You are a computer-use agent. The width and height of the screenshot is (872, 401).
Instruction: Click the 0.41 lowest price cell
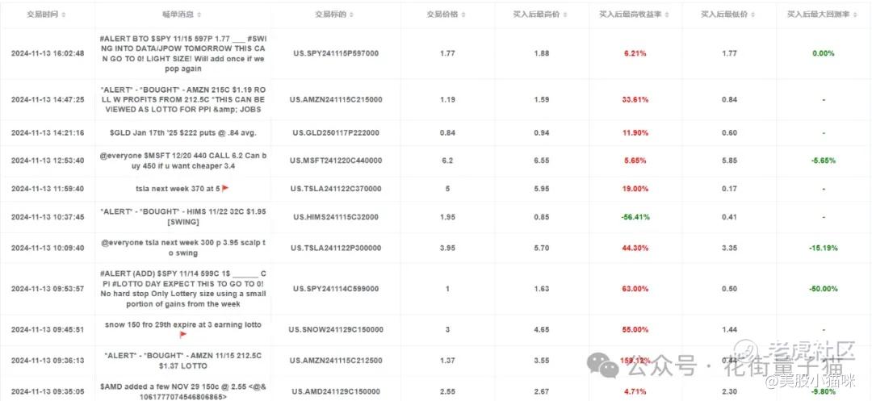[729, 217]
